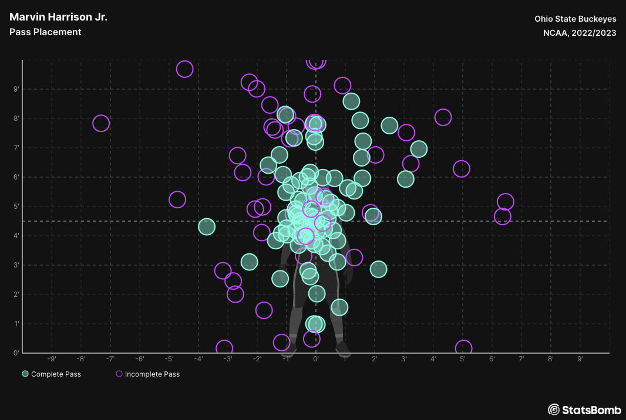
Task: Click the 8' label on vertical axis
Action: [16, 118]
